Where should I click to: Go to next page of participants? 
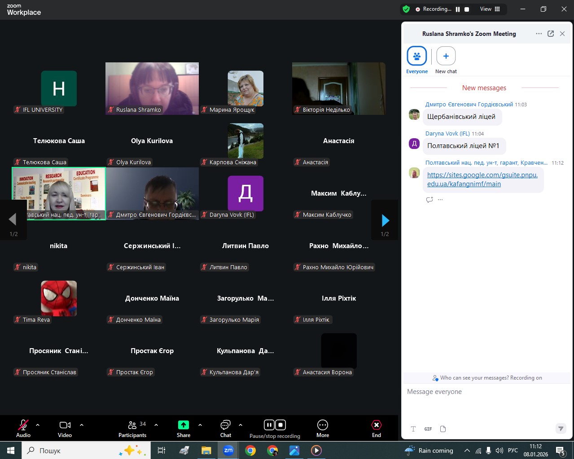tap(385, 220)
